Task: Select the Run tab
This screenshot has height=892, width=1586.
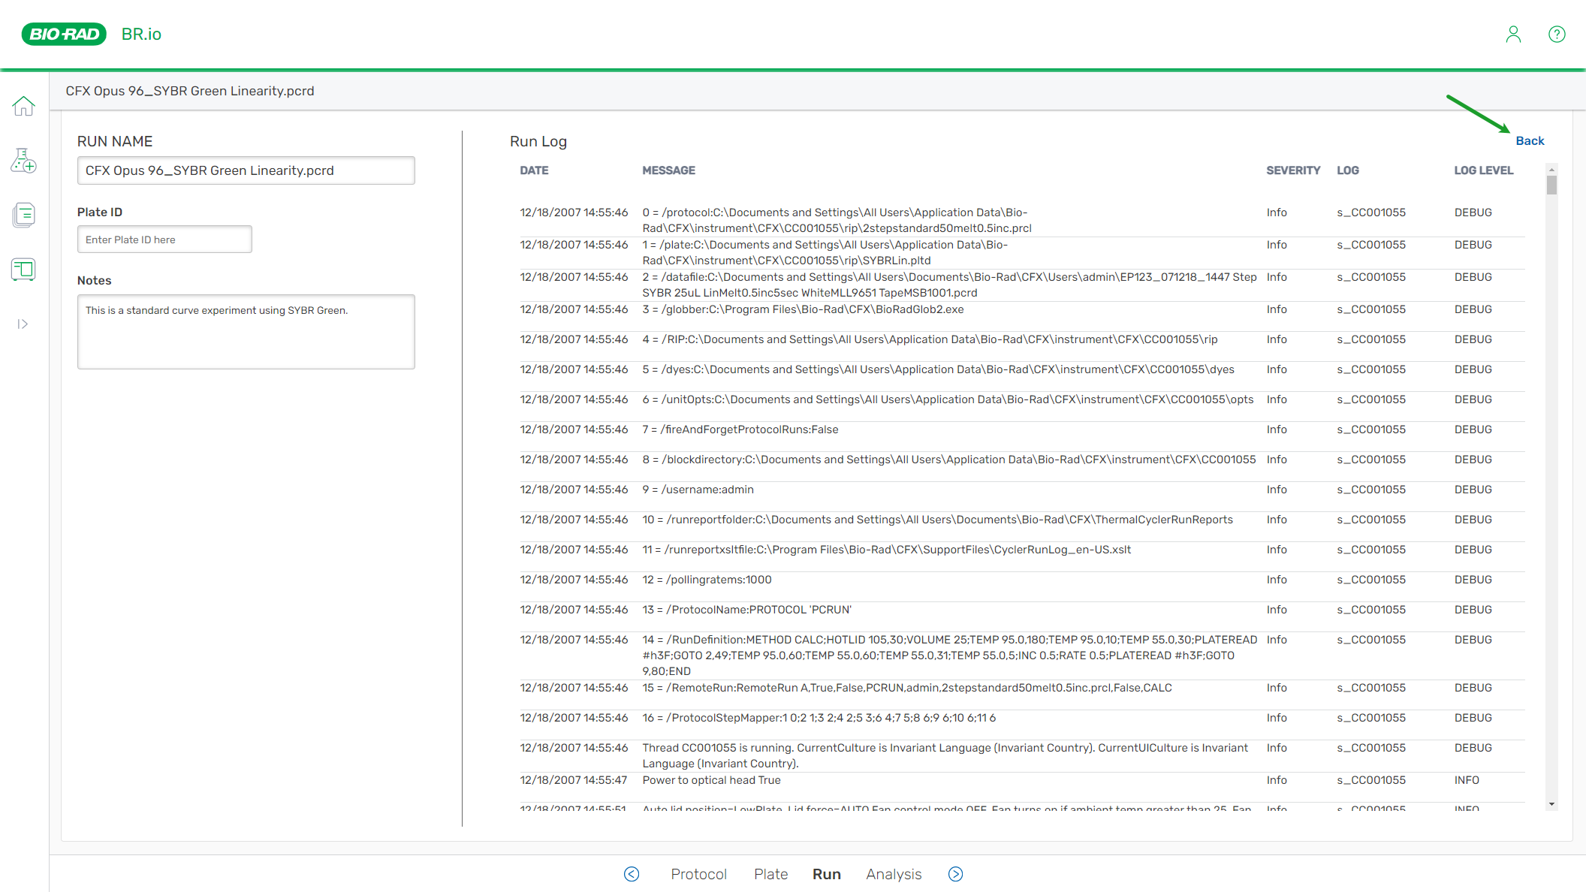Action: [x=826, y=874]
